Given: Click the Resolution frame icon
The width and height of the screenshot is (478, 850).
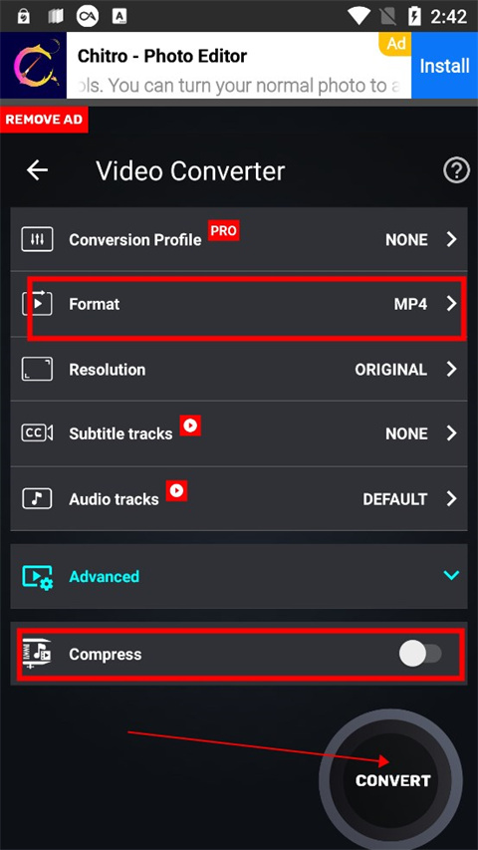Looking at the screenshot, I should point(37,369).
